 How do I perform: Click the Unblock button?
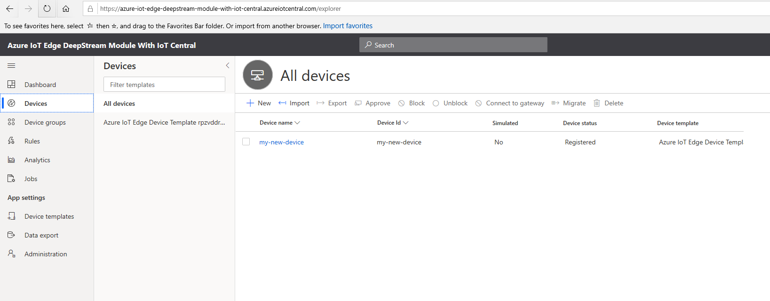coord(450,103)
